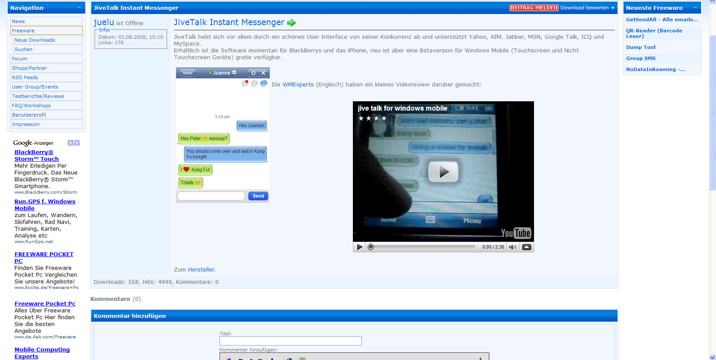Play the YouTube video with center play button
The width and height of the screenshot is (716, 360).
443,172
